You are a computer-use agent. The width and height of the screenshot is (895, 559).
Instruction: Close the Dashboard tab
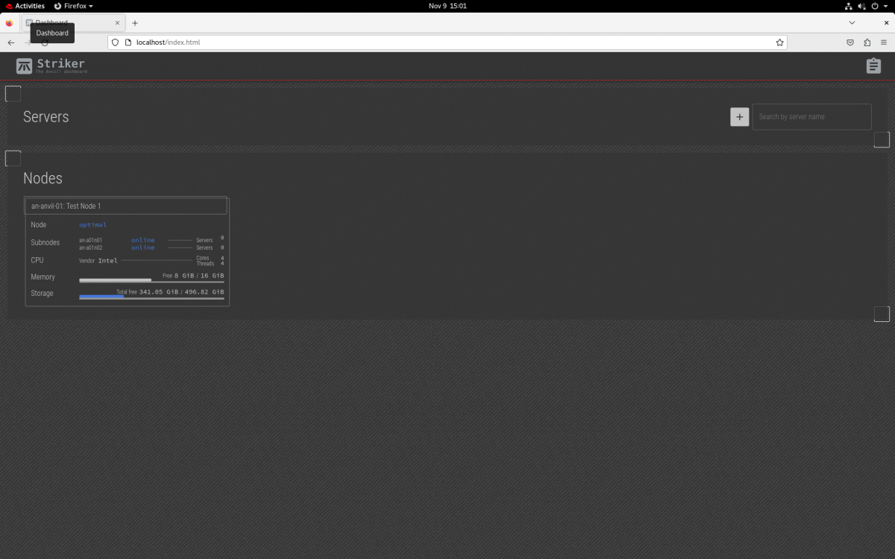tap(117, 23)
